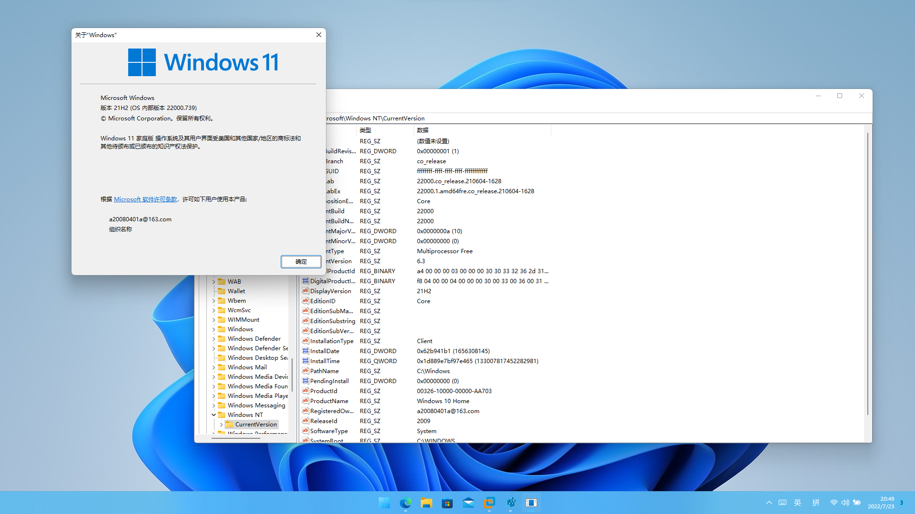Image resolution: width=915 pixels, height=514 pixels.
Task: Open touch keyboard tray icon
Action: point(783,503)
